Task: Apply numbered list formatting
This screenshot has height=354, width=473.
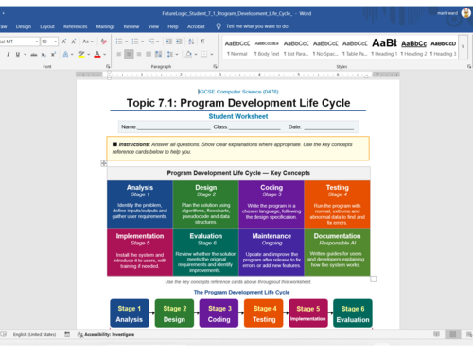Action: 135,42
